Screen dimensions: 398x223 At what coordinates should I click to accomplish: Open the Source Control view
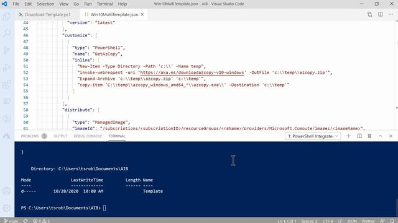tap(7, 50)
